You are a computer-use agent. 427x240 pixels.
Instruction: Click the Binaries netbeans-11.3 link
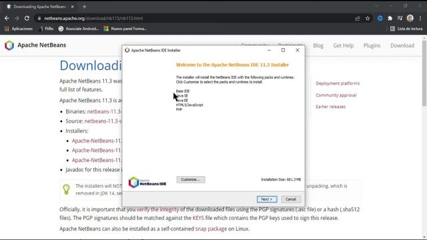coord(105,111)
